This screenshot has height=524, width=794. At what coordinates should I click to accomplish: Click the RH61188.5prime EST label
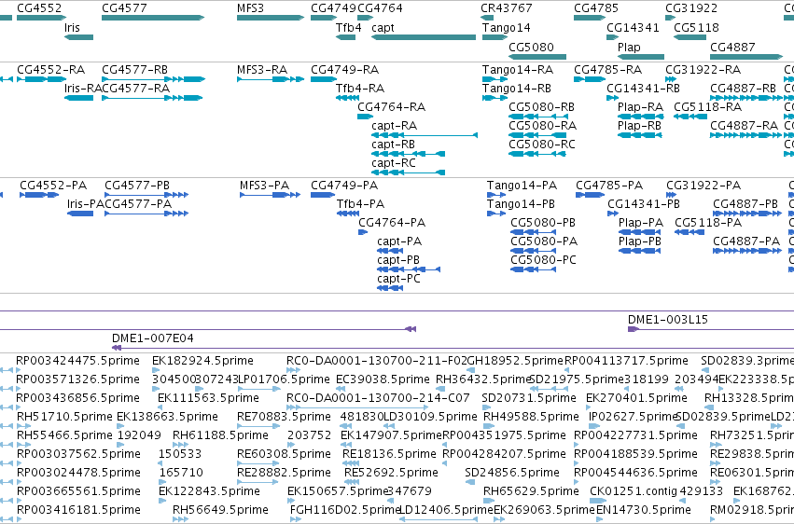[220, 435]
